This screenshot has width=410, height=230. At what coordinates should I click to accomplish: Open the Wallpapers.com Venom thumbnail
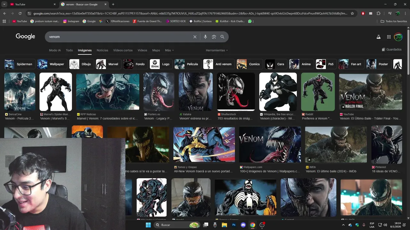pos(270,144)
